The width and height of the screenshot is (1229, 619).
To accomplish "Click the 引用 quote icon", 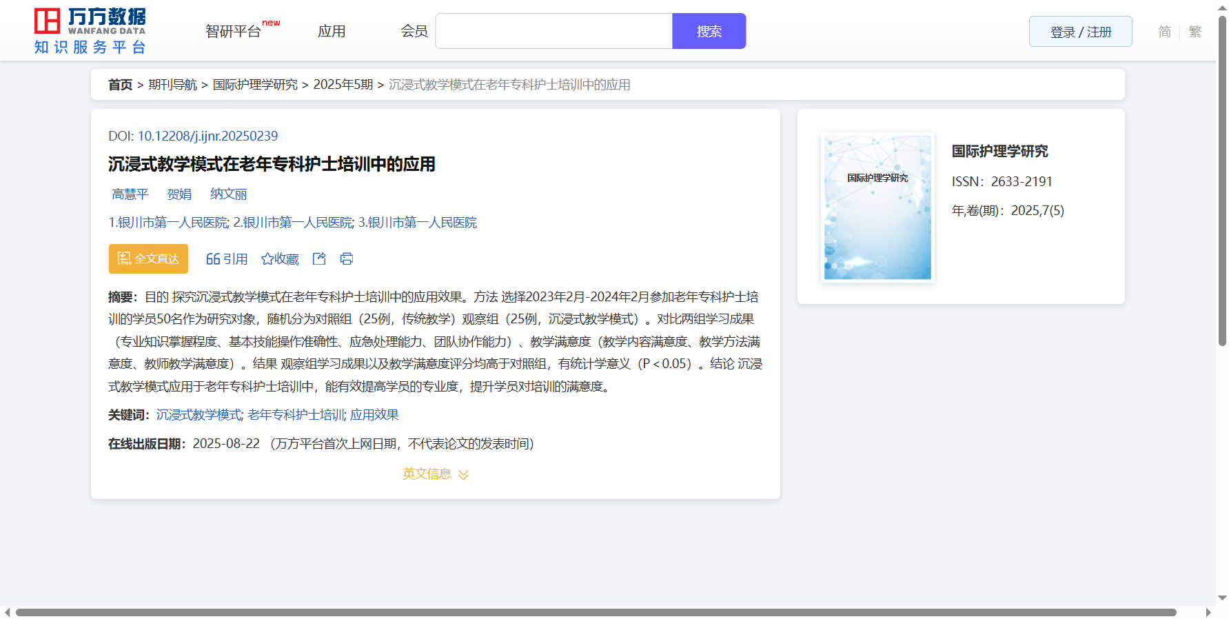I will click(213, 259).
